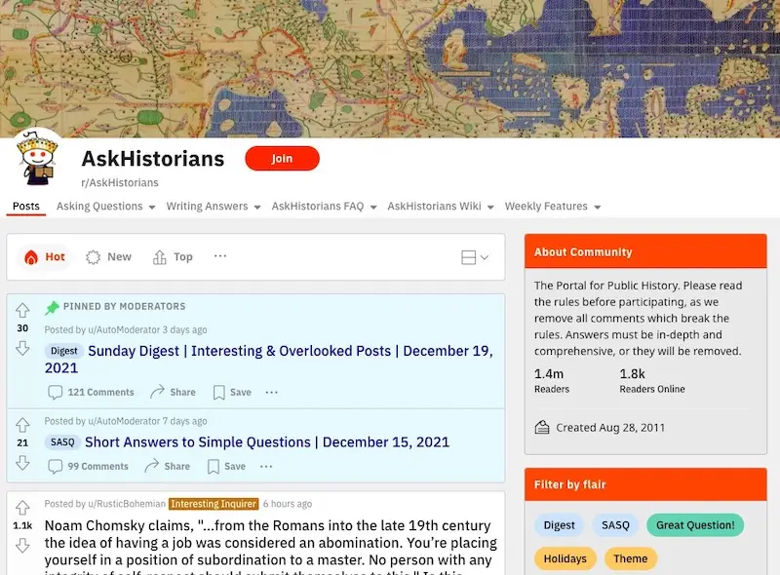This screenshot has width=780, height=575.
Task: Sort posts by New
Action: click(108, 256)
